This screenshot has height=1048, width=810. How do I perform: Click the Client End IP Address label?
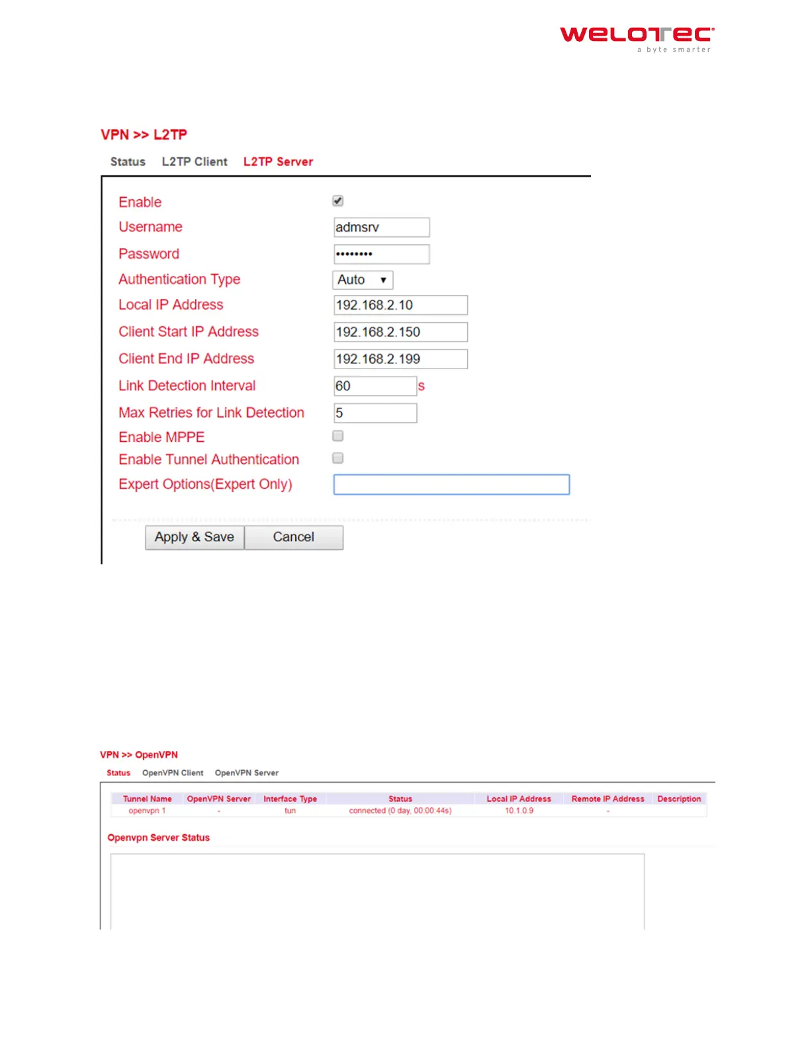click(x=187, y=359)
